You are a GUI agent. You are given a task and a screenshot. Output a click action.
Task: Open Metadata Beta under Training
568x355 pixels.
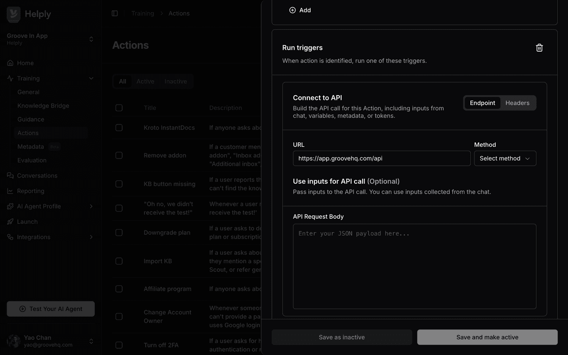coord(38,147)
